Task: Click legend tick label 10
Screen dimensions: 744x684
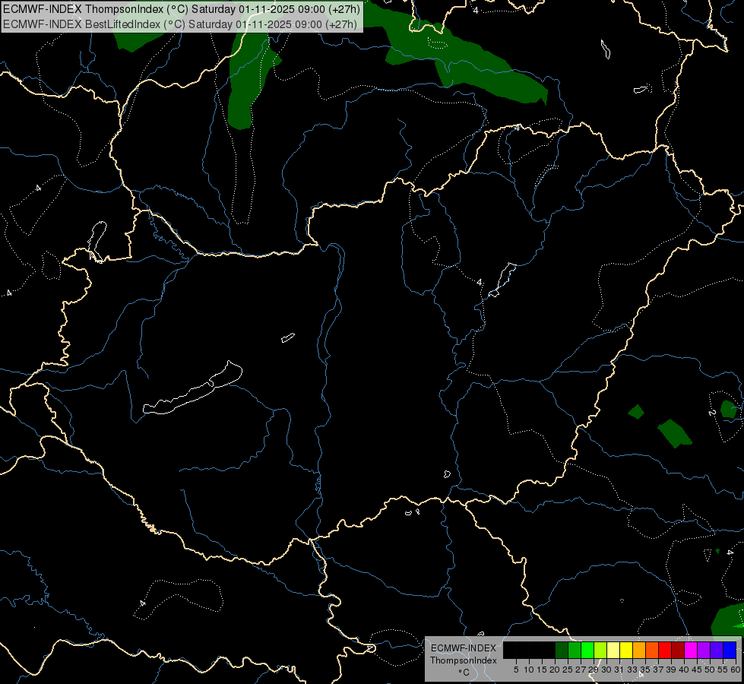Action: 529,670
